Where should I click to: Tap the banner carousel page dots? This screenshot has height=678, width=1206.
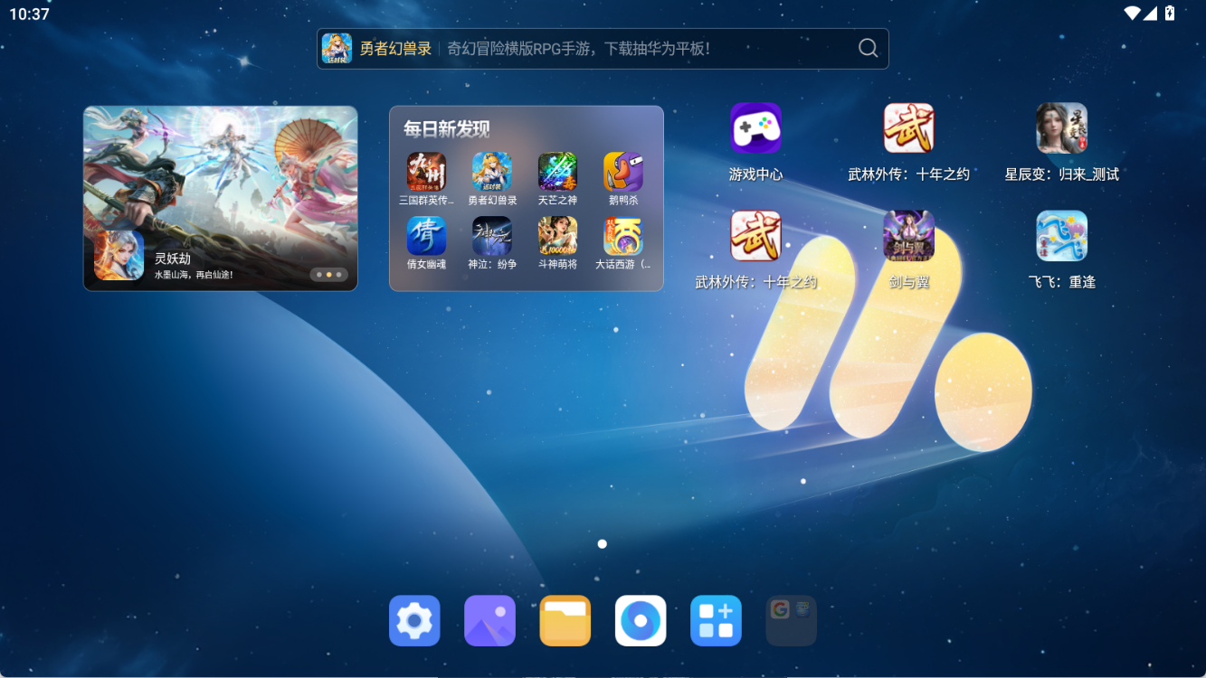click(328, 275)
